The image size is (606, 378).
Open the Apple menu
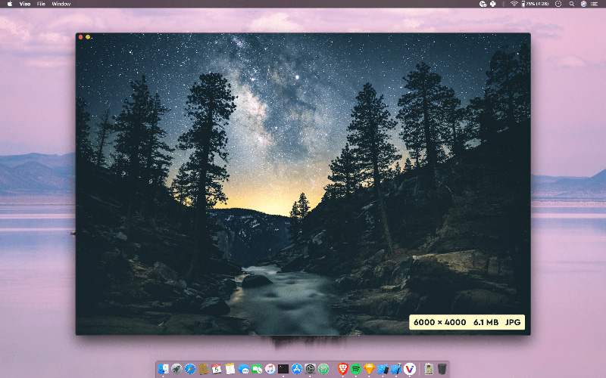(x=10, y=4)
